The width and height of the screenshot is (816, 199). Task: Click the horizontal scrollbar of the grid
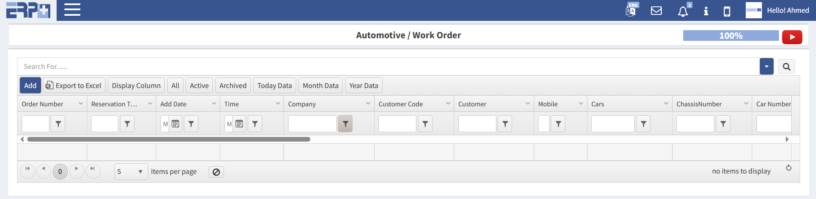tap(169, 139)
